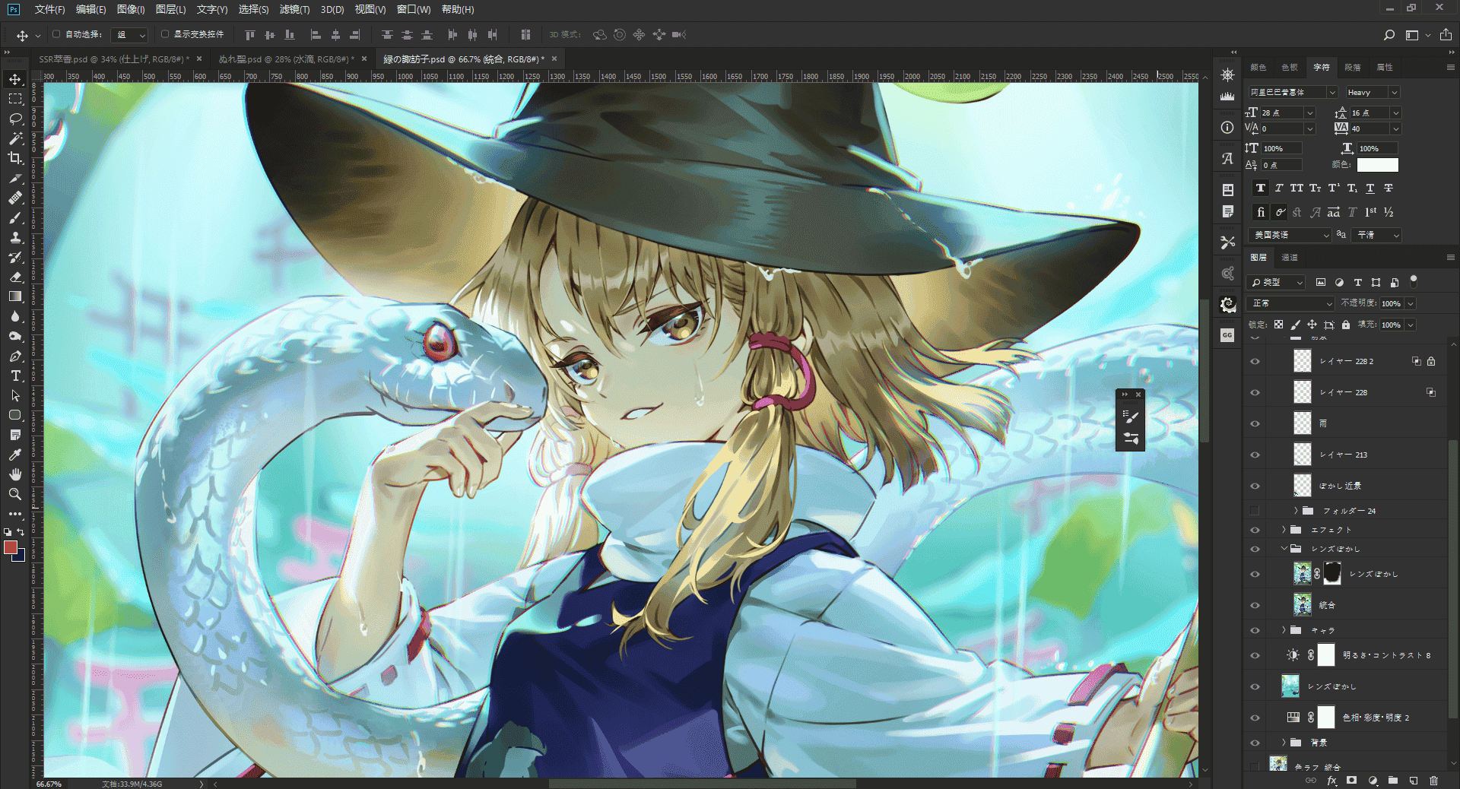This screenshot has width=1460, height=789.
Task: Select the Magic Wand tool
Action: (x=15, y=138)
